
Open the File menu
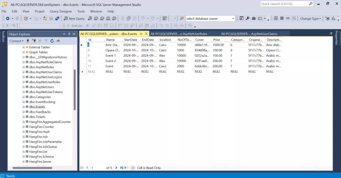click(4, 11)
